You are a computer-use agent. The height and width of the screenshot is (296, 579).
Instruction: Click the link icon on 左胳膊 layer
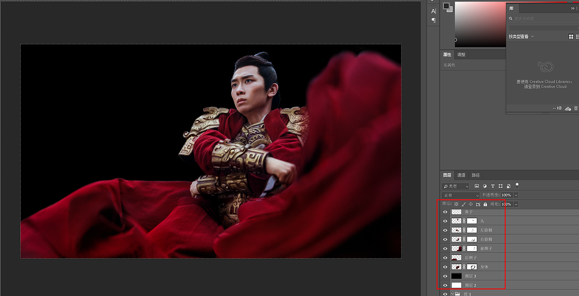[464, 230]
